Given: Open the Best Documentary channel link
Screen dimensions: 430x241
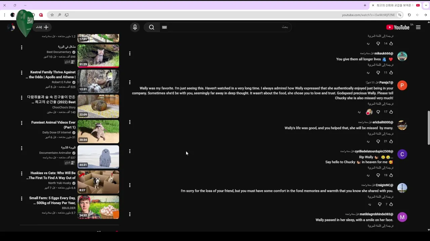Looking at the screenshot, I should [59, 52].
